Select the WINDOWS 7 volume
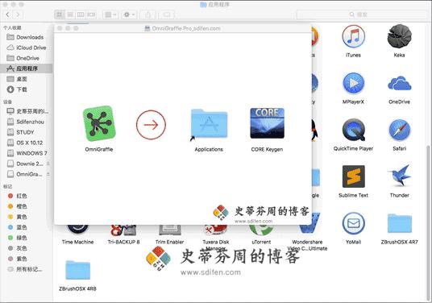432x303 pixels. tap(26, 153)
